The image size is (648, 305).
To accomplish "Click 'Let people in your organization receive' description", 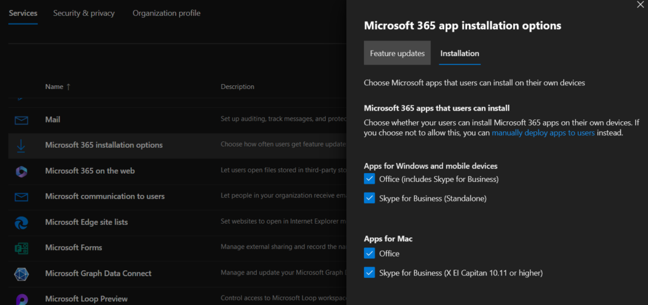I will click(x=283, y=196).
